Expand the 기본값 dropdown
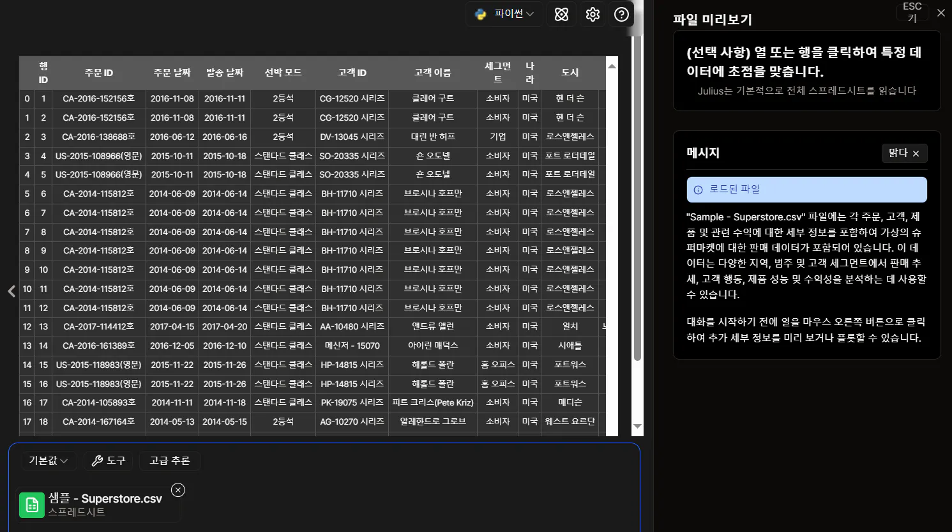 49,460
